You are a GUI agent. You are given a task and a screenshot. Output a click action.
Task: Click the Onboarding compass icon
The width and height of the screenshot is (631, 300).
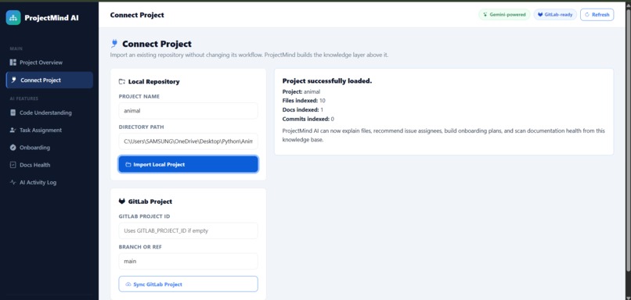click(x=13, y=148)
